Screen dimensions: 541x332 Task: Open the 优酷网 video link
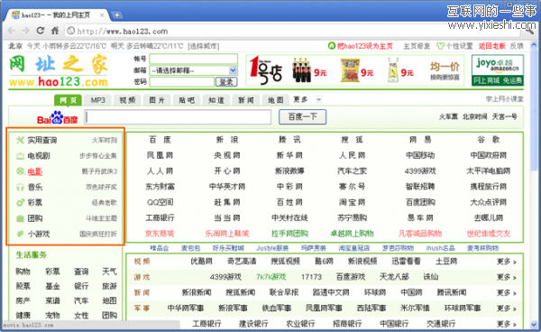tap(201, 262)
